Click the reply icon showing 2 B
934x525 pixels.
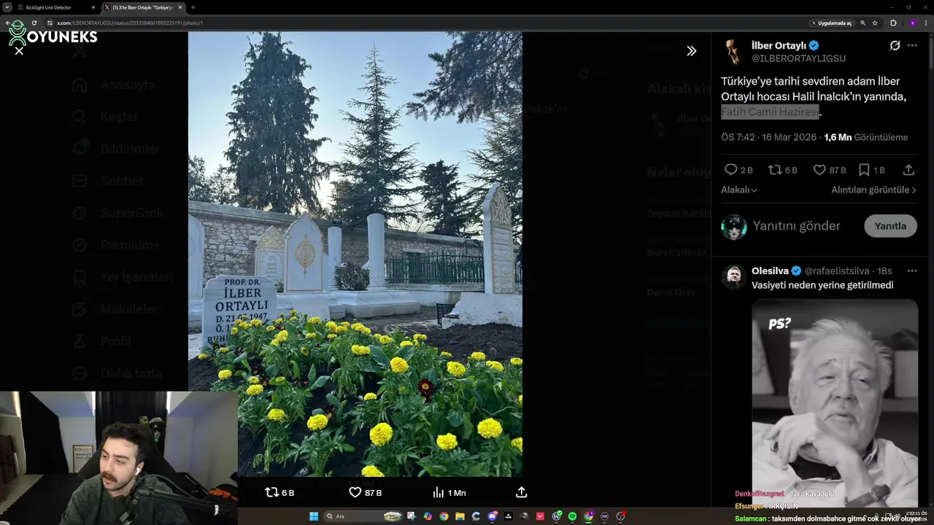tap(730, 170)
